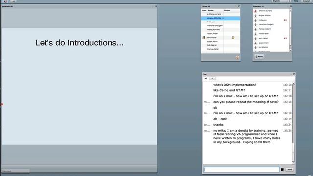Image resolution: width=313 pixels, height=176 pixels.
Task: Toggle the microphone for susan.mohn in Listeners
Action: (255, 43)
